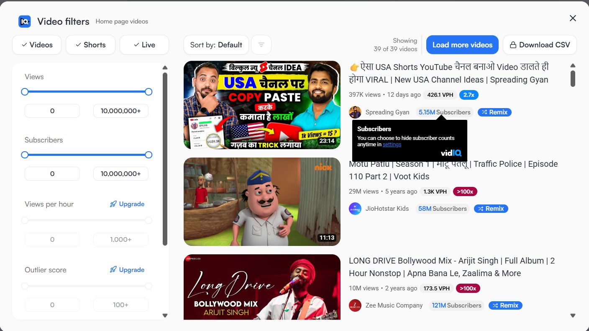The width and height of the screenshot is (589, 331).
Task: Click the JioHotstar Kids channel name
Action: tap(387, 209)
